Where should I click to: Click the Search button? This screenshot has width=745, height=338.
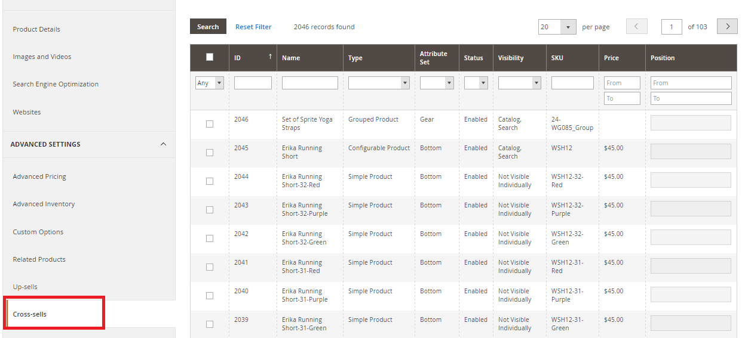coord(208,26)
